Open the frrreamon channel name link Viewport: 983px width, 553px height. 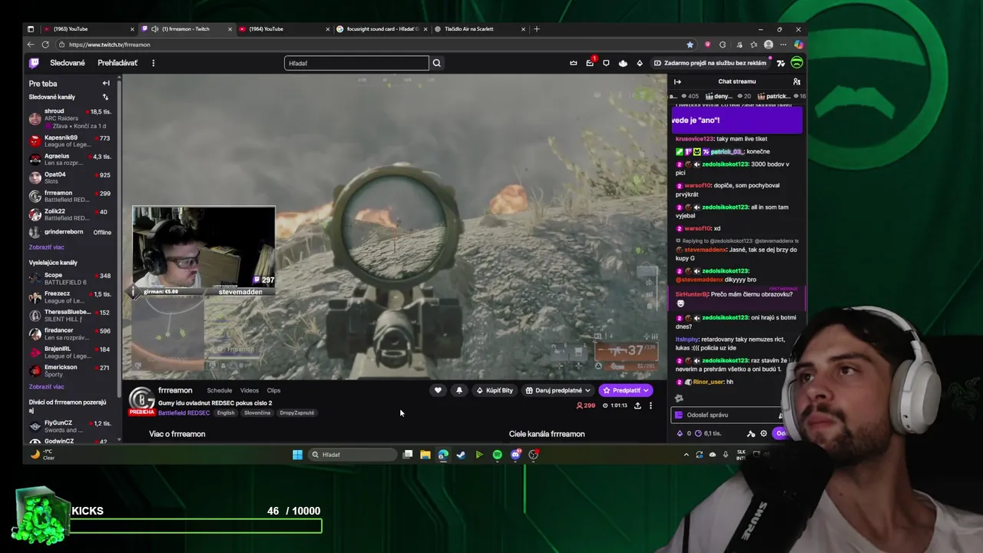[175, 390]
